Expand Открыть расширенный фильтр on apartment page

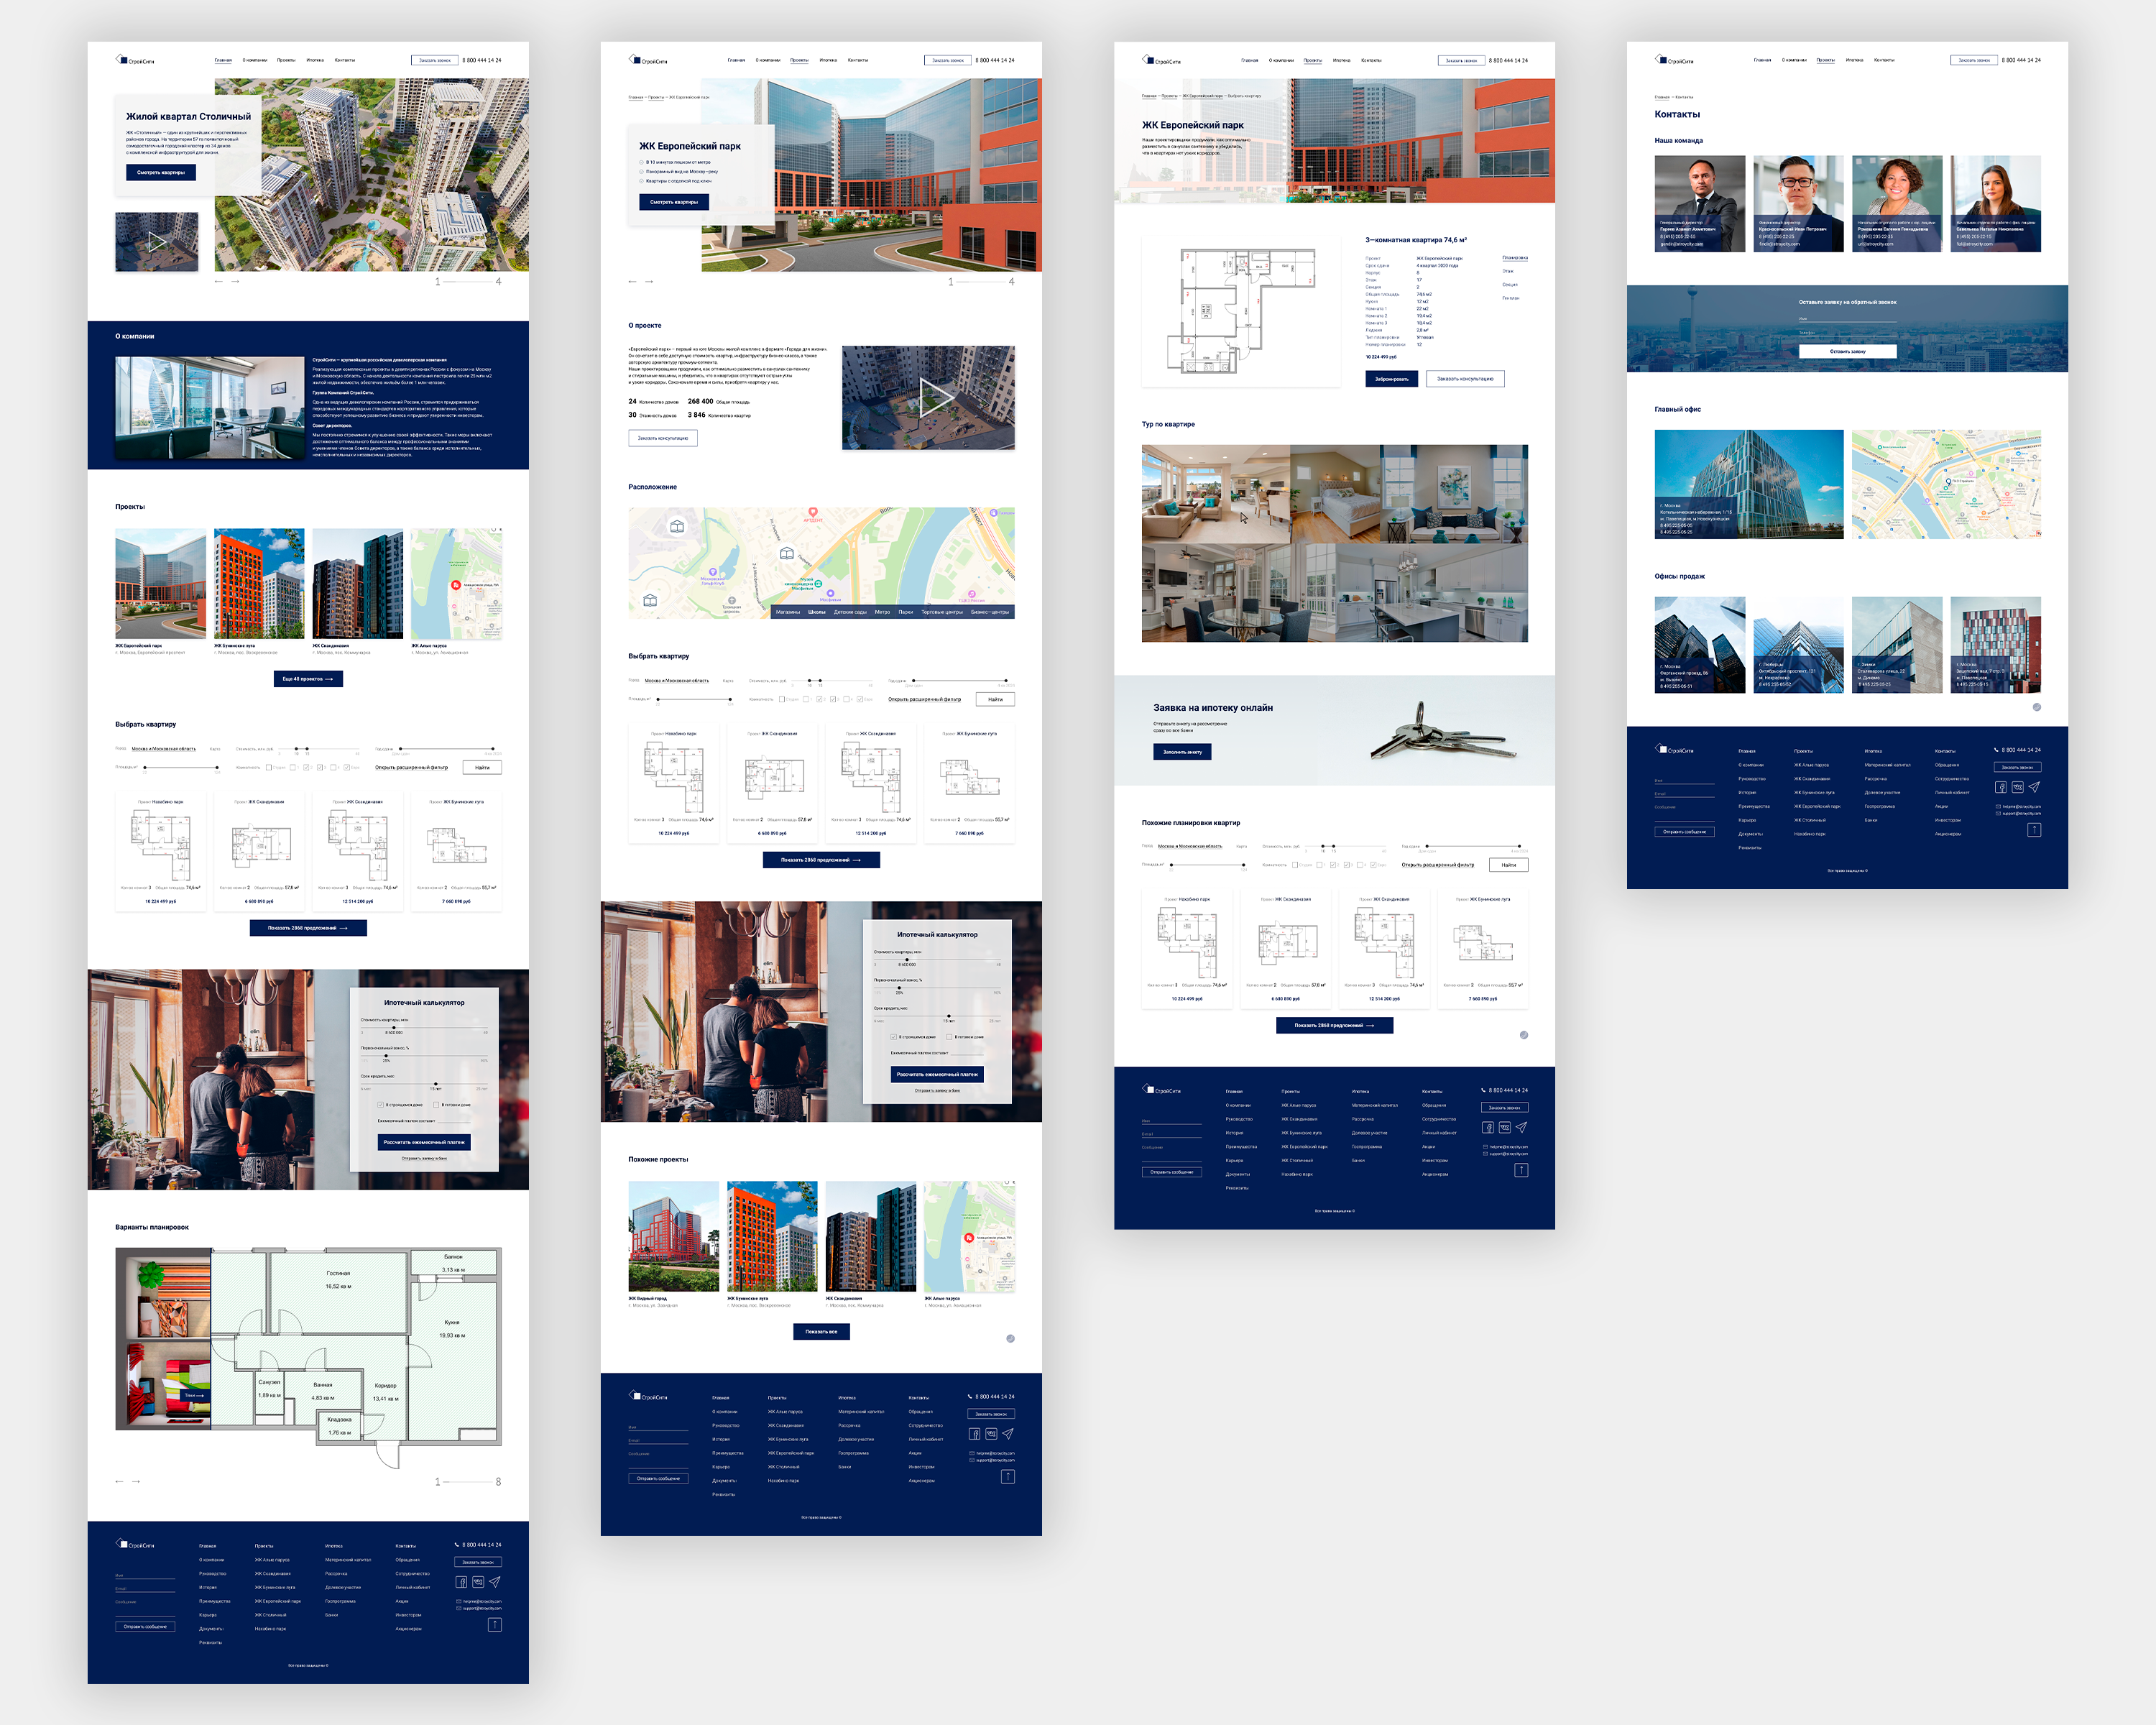(1437, 865)
